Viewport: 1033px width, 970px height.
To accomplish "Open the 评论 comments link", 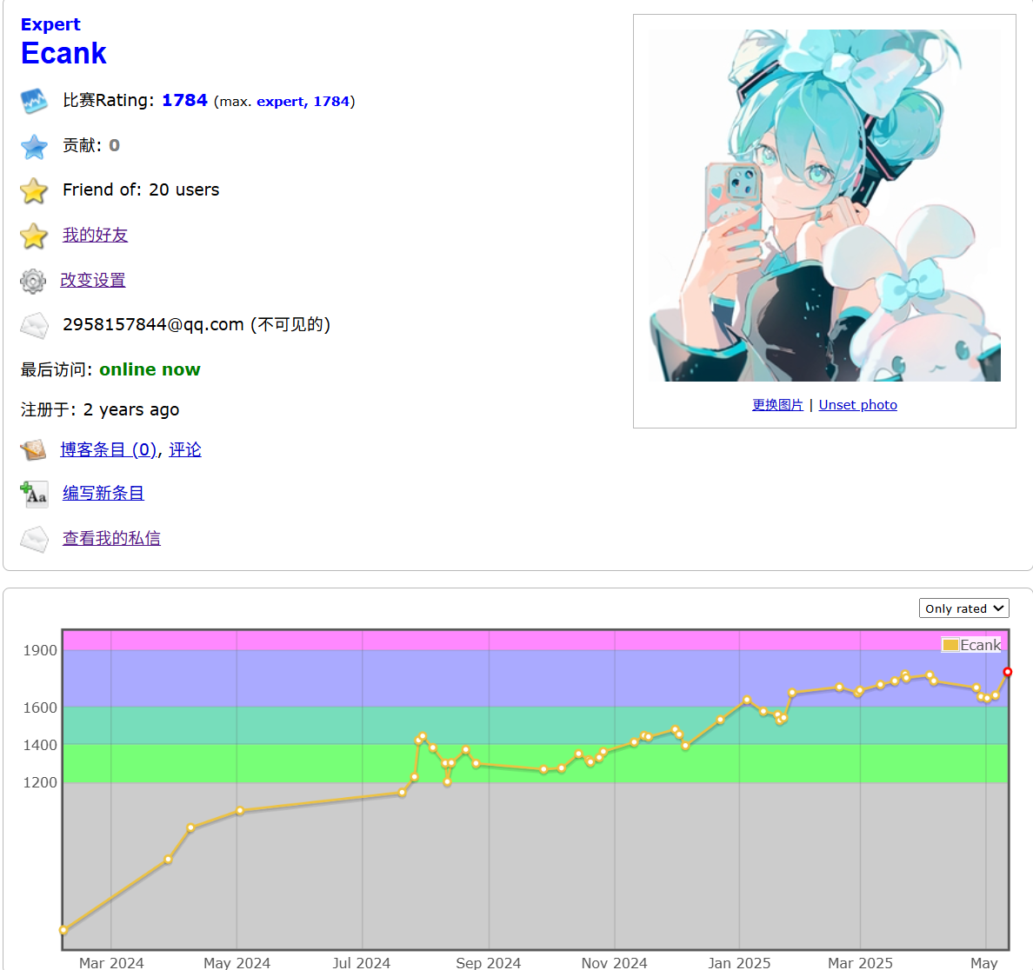I will click(185, 449).
